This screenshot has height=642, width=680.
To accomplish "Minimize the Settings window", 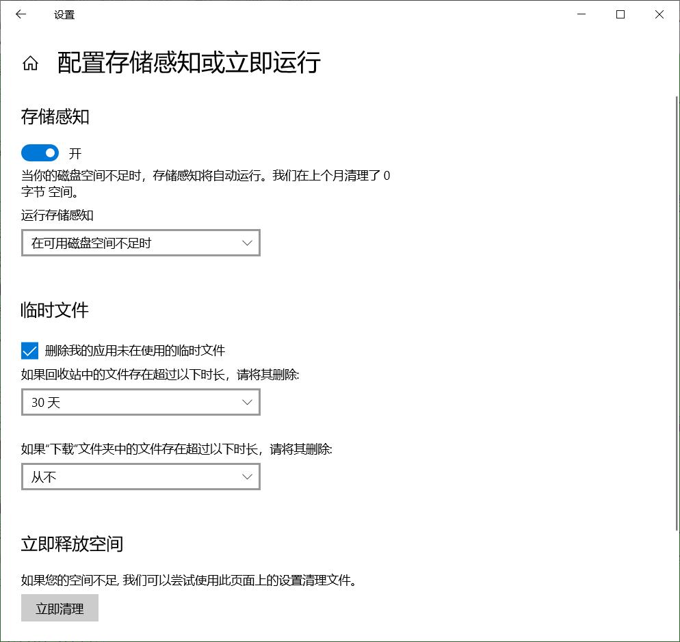I will [581, 14].
